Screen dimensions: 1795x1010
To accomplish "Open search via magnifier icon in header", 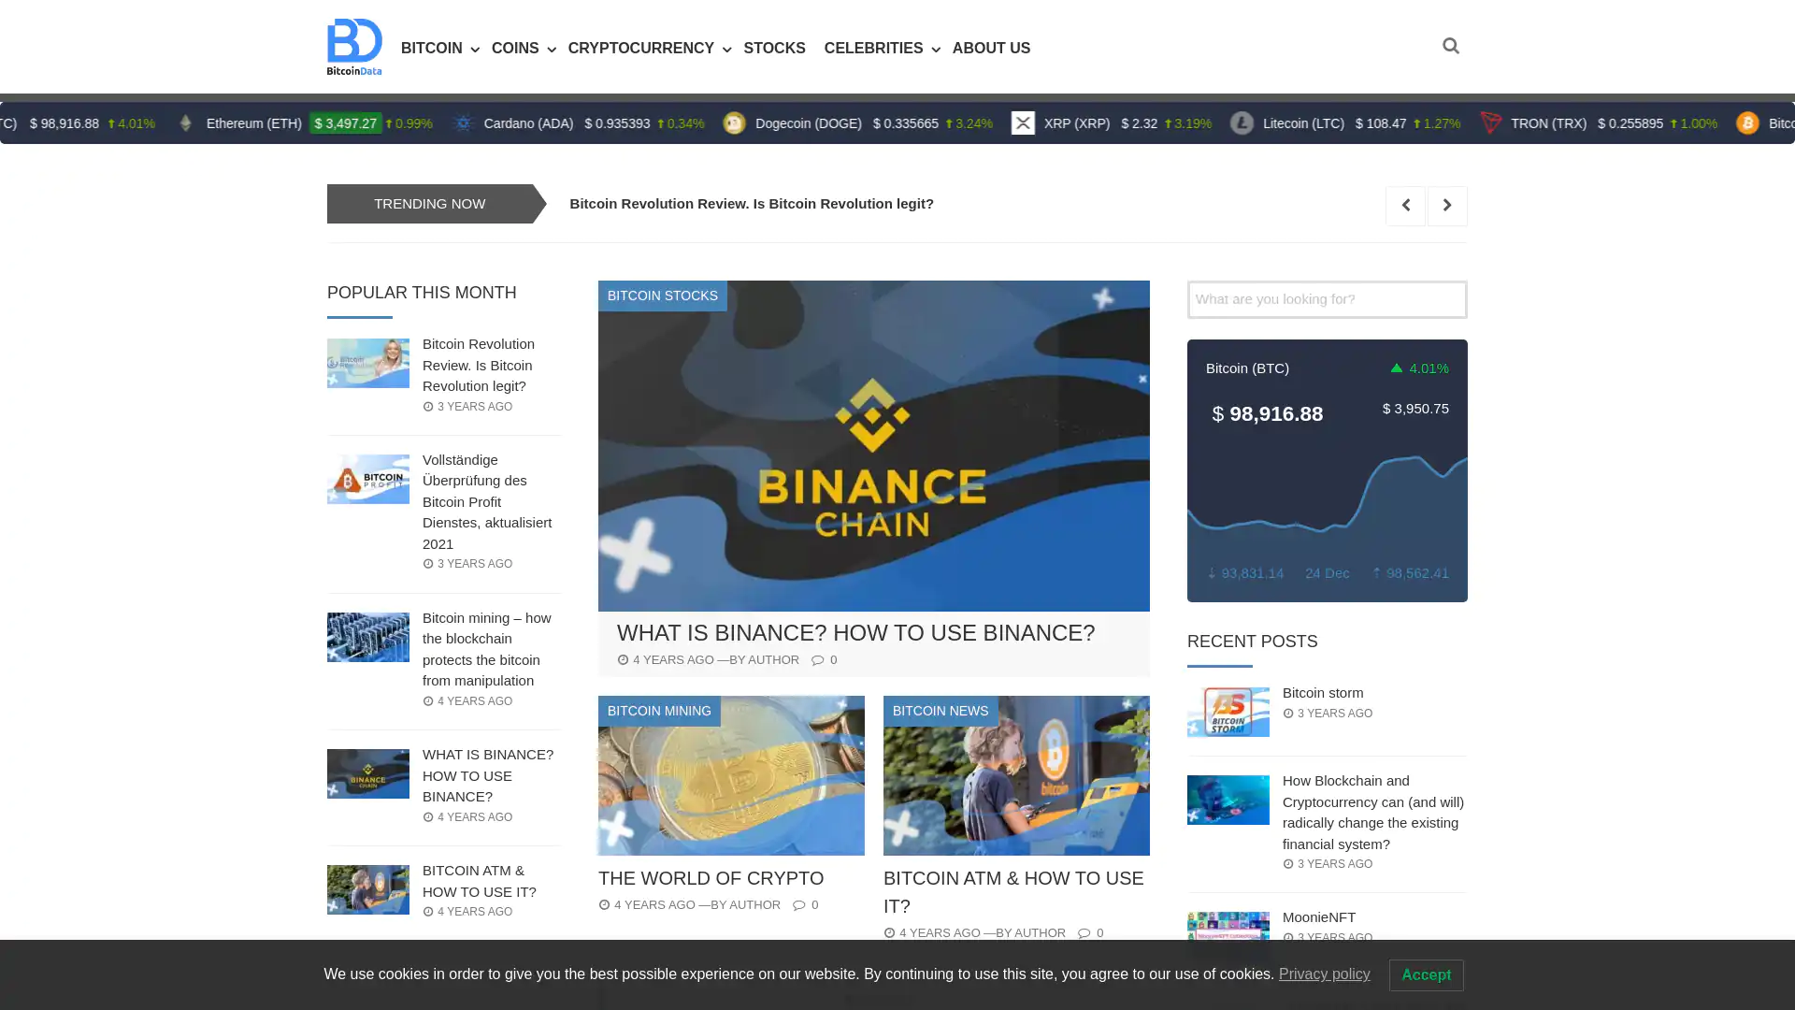I will 1450,46.
